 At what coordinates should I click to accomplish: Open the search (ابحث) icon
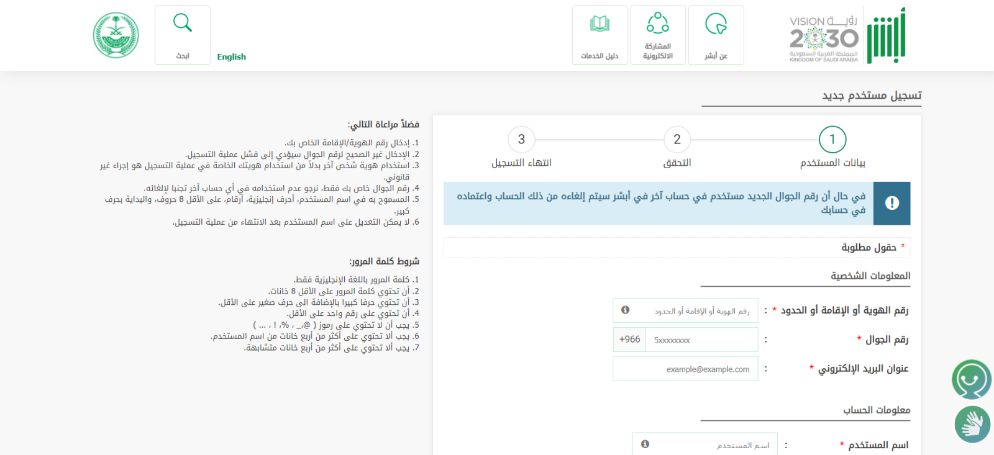click(x=183, y=35)
